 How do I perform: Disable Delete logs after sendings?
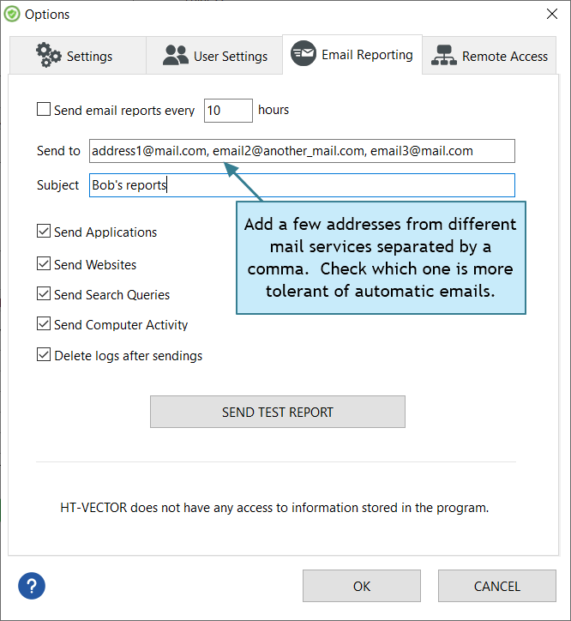click(44, 355)
